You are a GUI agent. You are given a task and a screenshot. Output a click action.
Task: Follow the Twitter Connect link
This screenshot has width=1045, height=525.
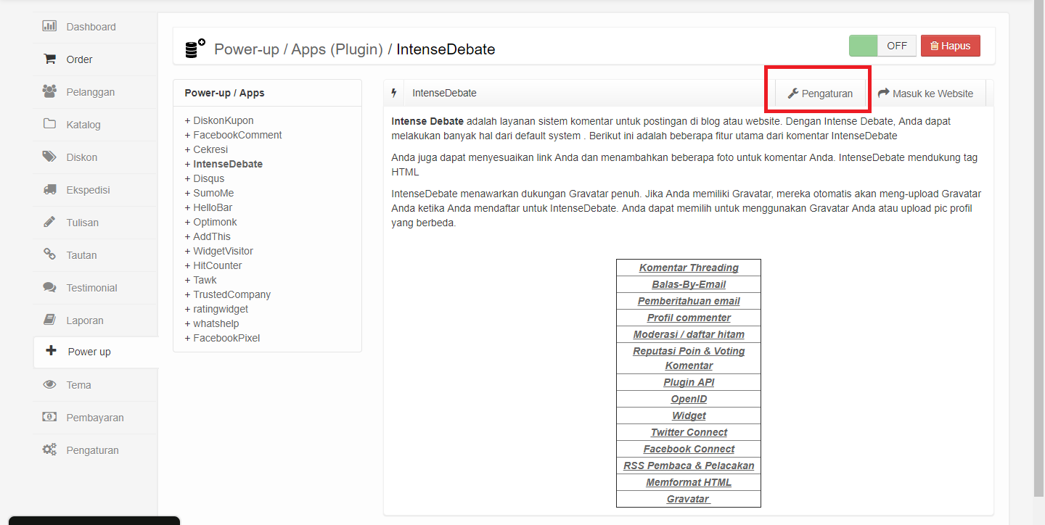pos(689,432)
